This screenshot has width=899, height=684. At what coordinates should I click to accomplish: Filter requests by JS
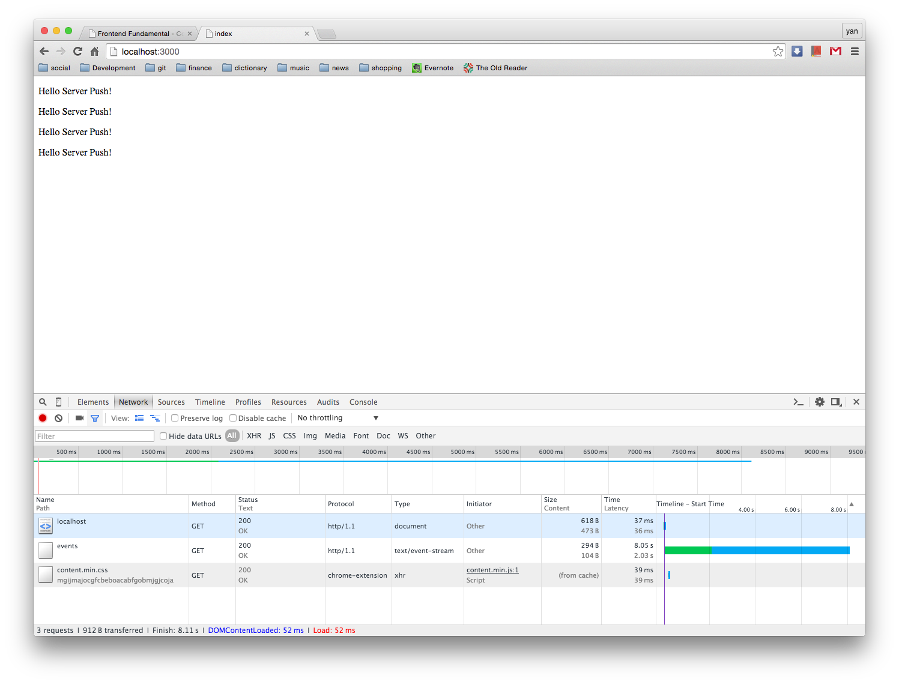pos(272,436)
